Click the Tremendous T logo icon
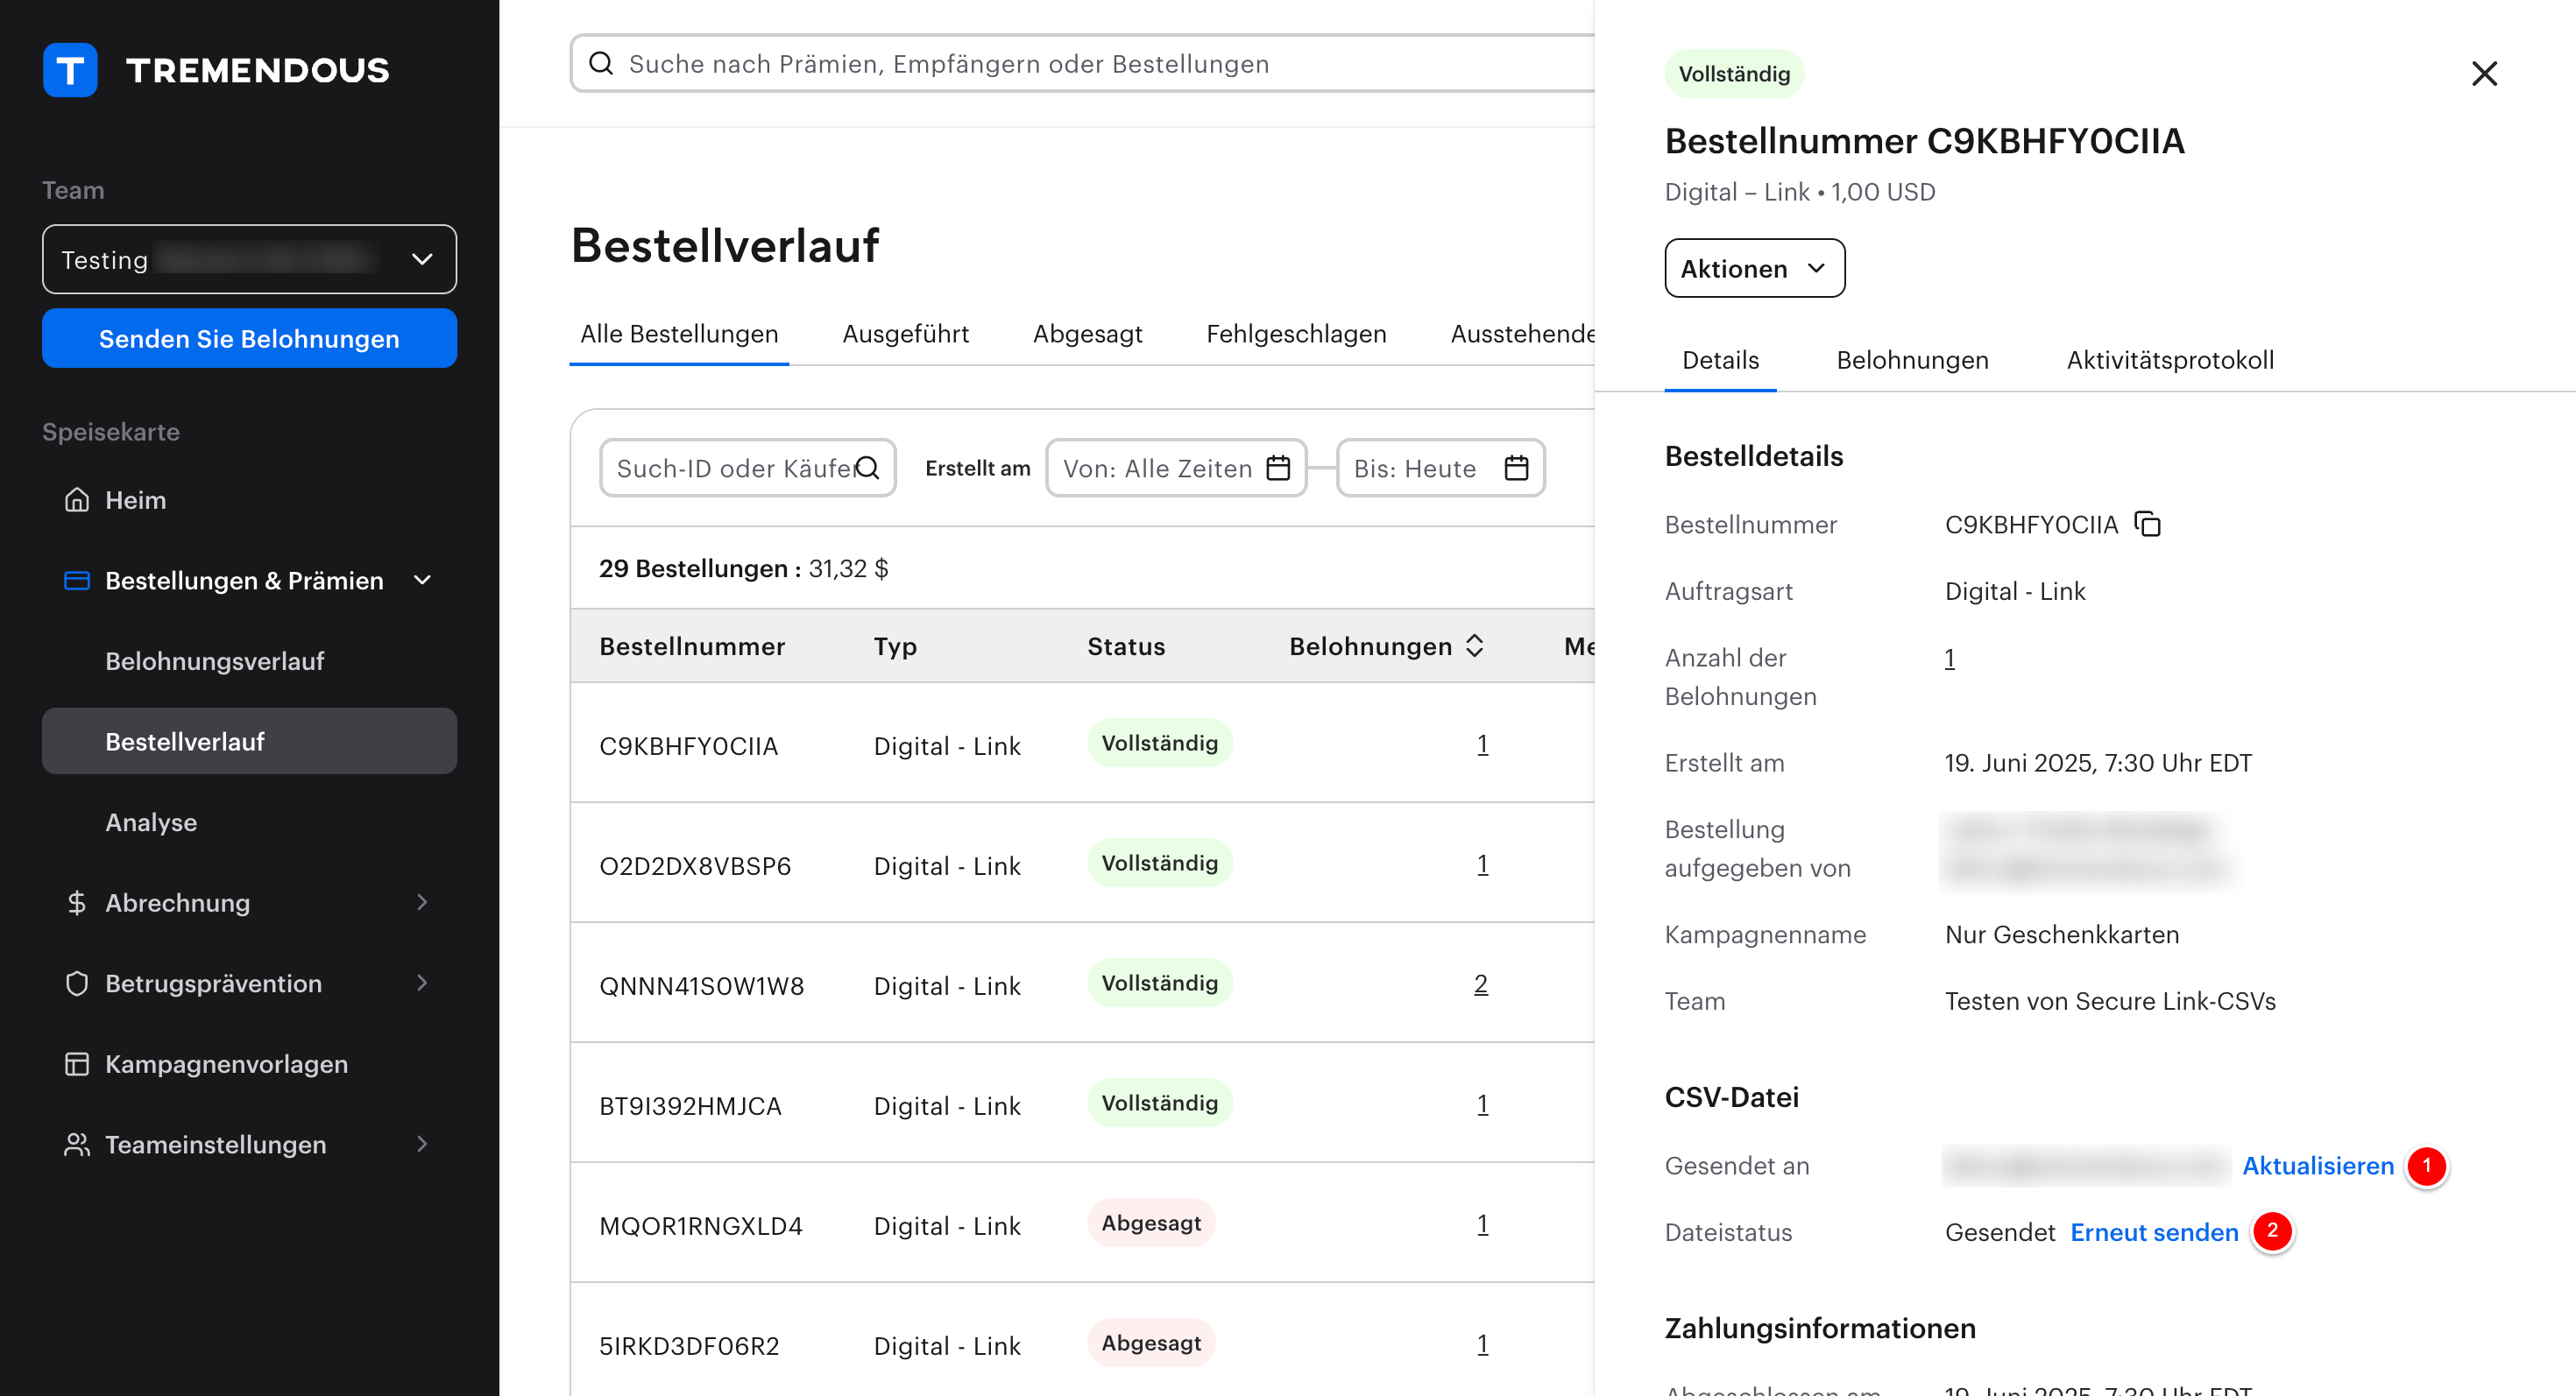2576x1396 pixels. click(x=70, y=70)
